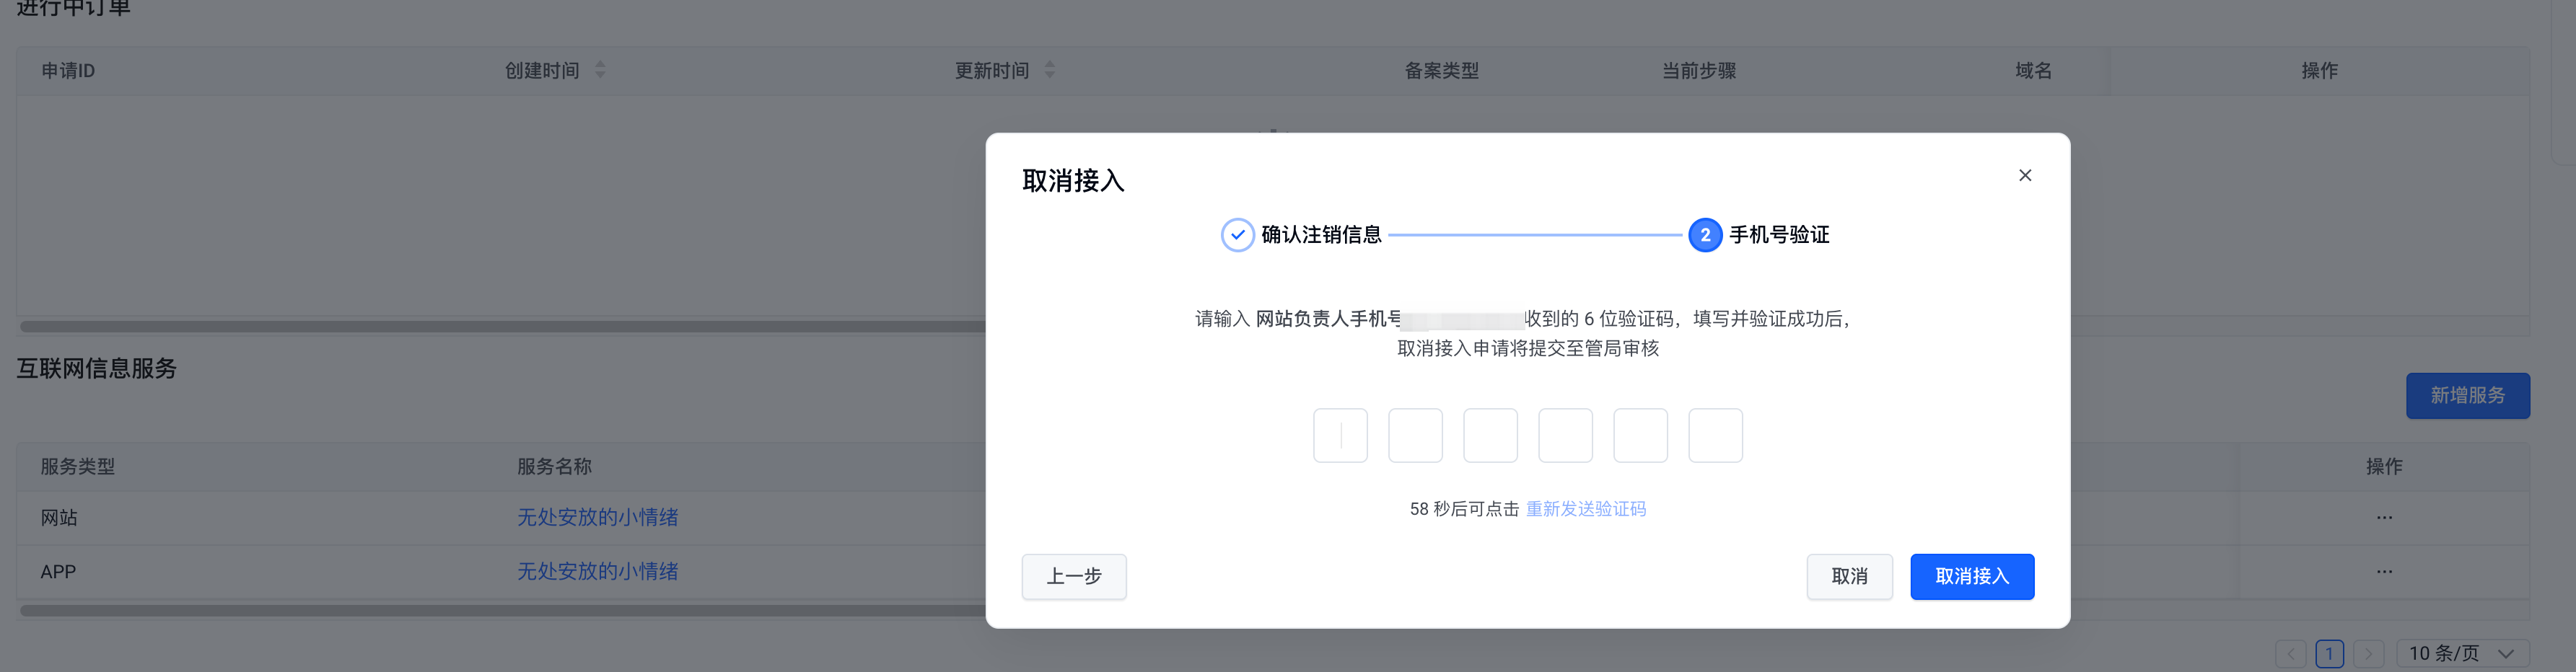Sort by 创建时间 column arrows
This screenshot has height=672, width=2576.
(600, 70)
